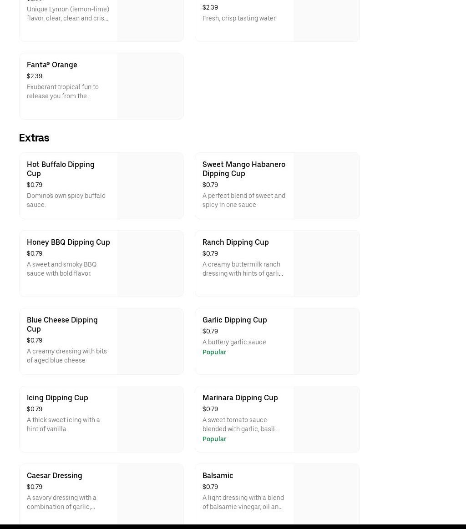Choose Garlic Dipping Cup
Screen dimensions: 466x529
click(278, 342)
